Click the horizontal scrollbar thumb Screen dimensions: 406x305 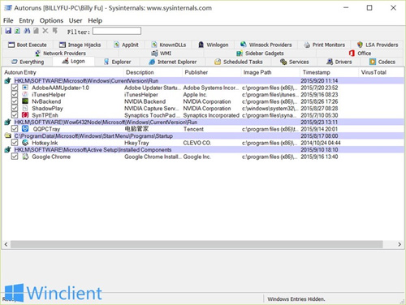click(197, 244)
